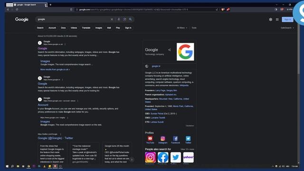Go back with browser back arrow
The image size is (304, 171).
click(x=8, y=9)
